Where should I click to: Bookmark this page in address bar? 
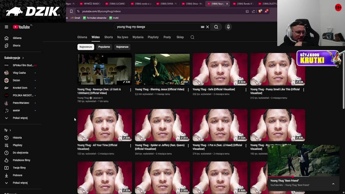coord(71,11)
